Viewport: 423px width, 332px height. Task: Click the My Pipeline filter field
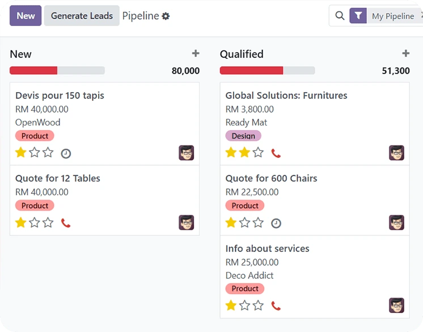[393, 16]
